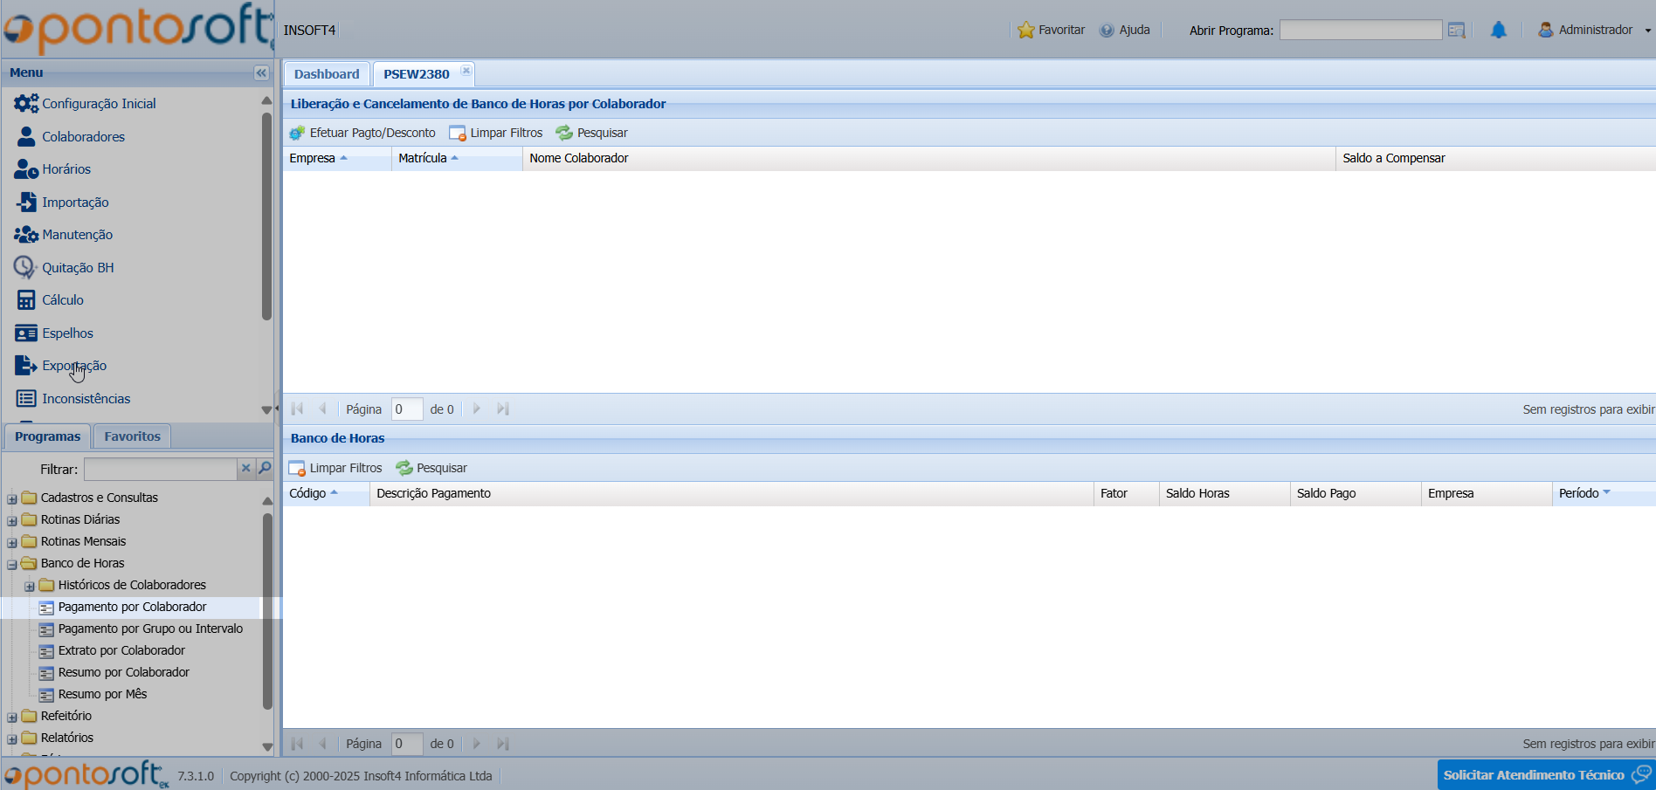Click the Abrir Programa input field
The image size is (1656, 790).
tap(1360, 31)
